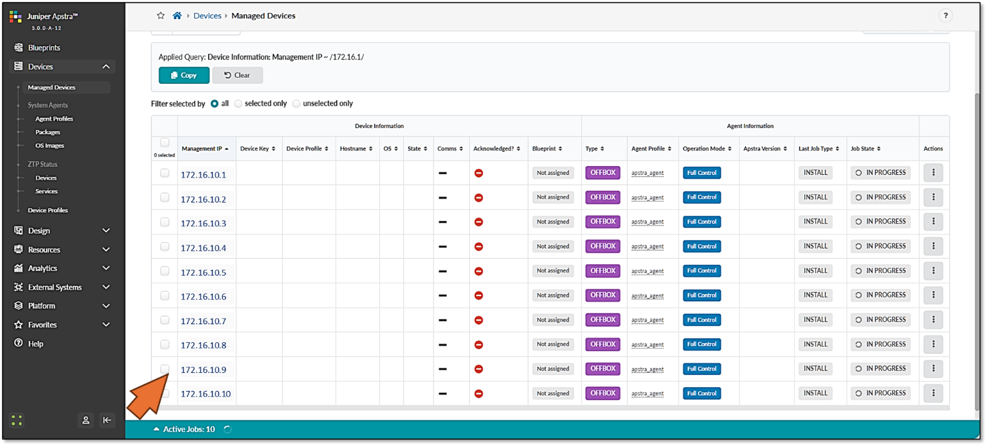Screen dimensions: 987x446
Task: Expand the Analytics sidebar section
Action: point(106,268)
